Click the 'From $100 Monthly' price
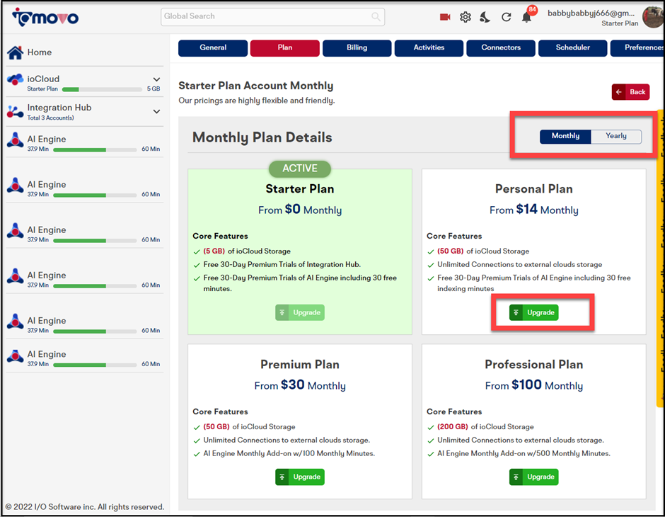This screenshot has width=665, height=517. coord(534,385)
